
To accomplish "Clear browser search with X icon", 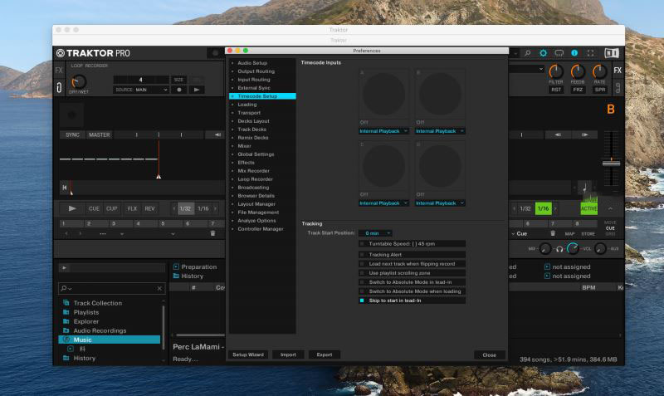I will (159, 288).
